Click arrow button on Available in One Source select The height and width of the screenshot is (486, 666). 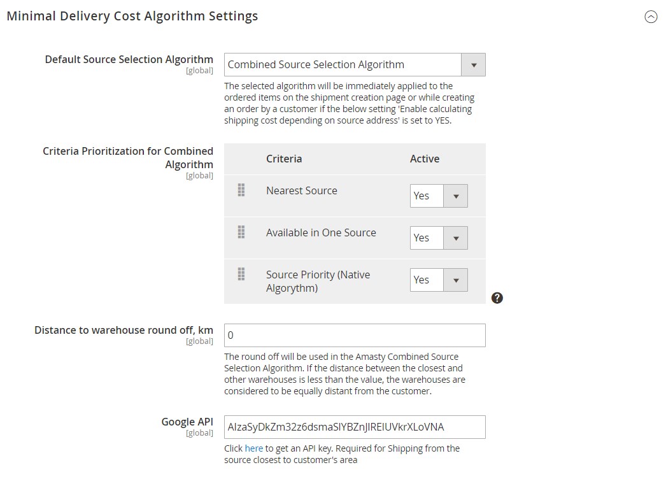tap(456, 238)
